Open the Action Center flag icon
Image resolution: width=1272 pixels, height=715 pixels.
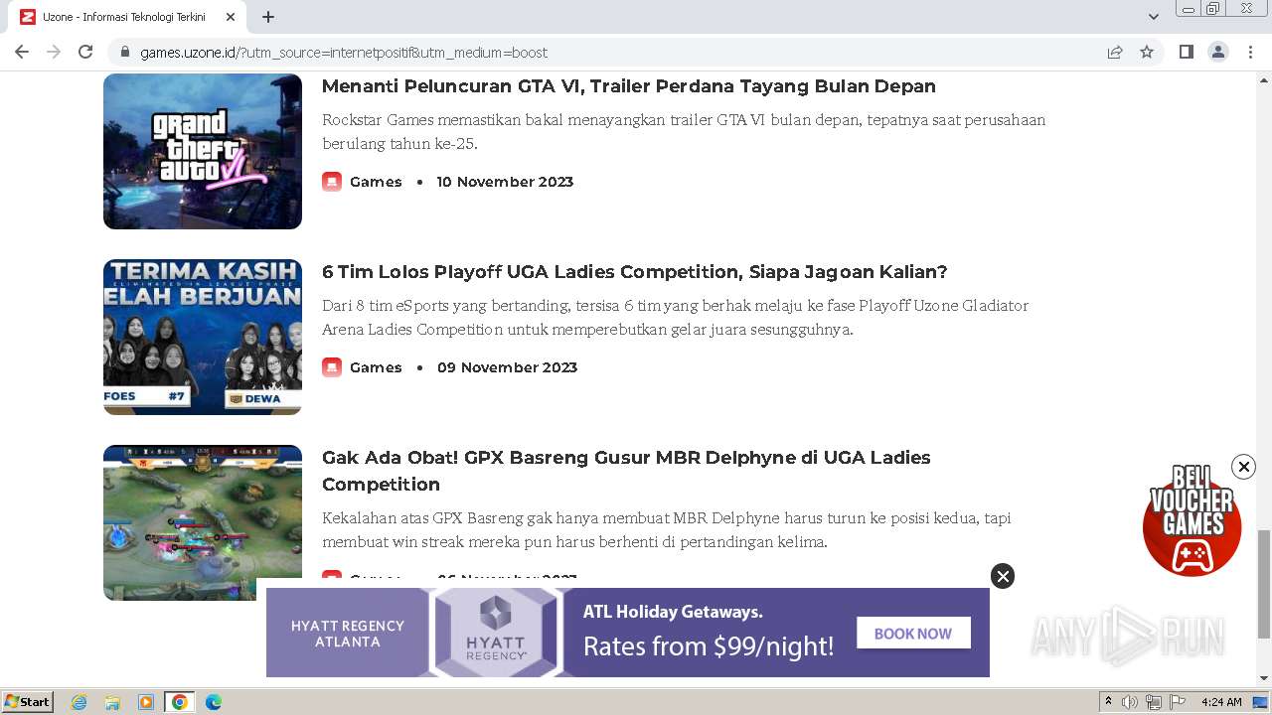click(1178, 702)
